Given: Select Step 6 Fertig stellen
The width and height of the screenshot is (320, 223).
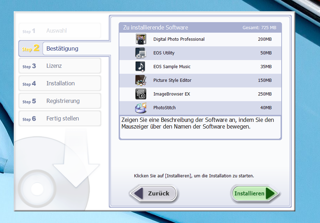Looking at the screenshot, I should [x=60, y=119].
